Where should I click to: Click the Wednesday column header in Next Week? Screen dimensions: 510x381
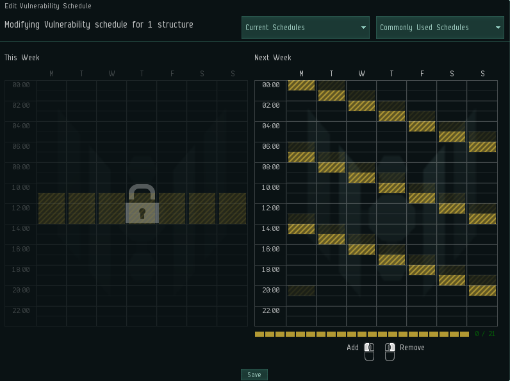(361, 74)
